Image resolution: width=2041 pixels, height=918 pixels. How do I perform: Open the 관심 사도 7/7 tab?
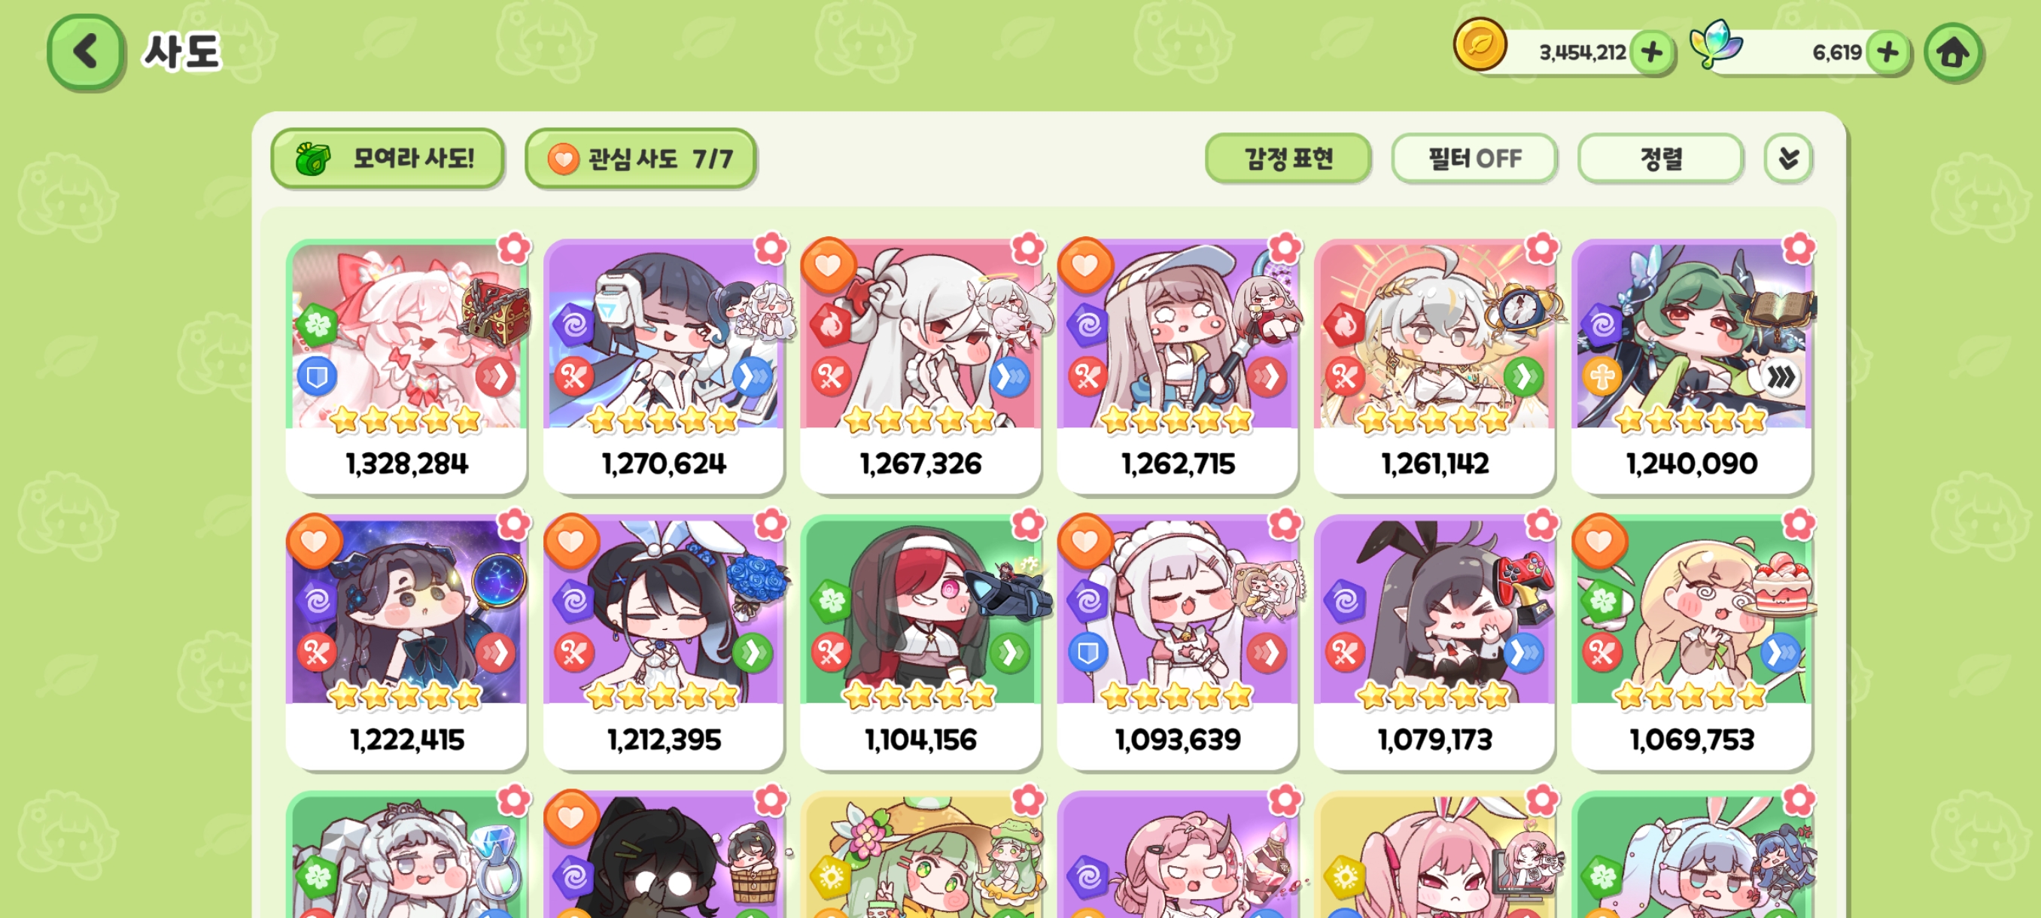pyautogui.click(x=640, y=159)
